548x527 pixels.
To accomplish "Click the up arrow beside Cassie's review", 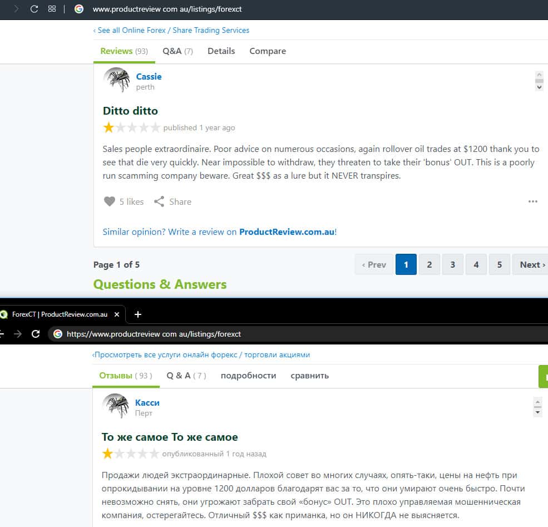I will [x=539, y=75].
